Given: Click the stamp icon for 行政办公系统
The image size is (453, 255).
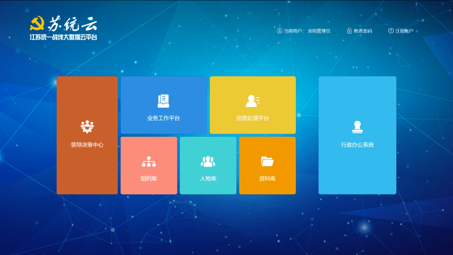Looking at the screenshot, I should click(x=357, y=127).
